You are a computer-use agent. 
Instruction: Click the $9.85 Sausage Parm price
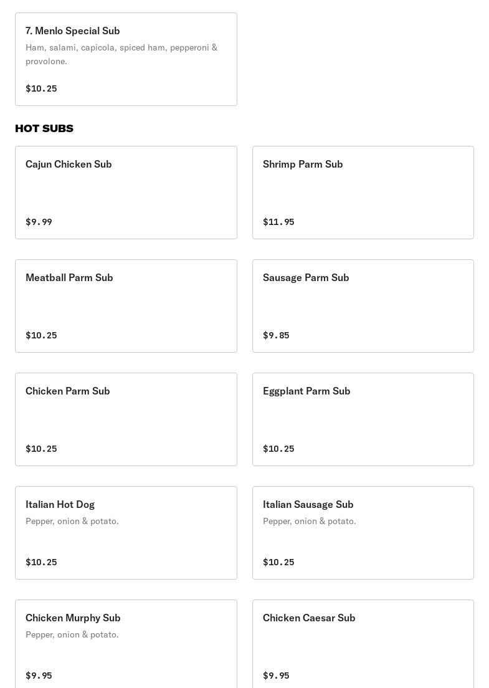276,335
